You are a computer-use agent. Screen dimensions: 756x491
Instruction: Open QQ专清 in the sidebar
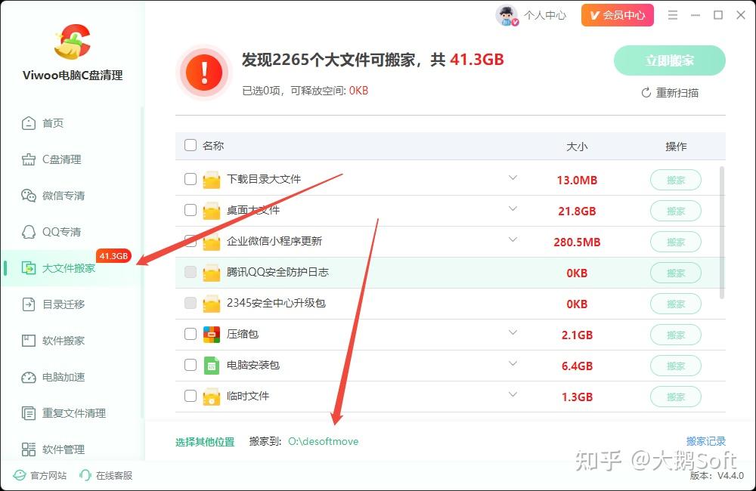tap(62, 232)
